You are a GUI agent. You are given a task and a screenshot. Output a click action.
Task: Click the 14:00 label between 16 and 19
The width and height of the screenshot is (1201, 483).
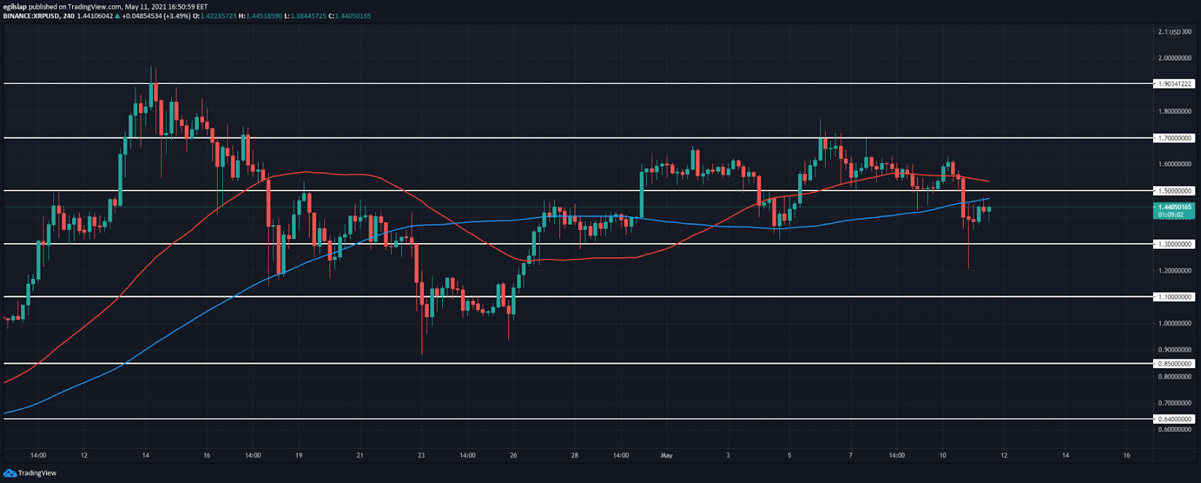253,455
